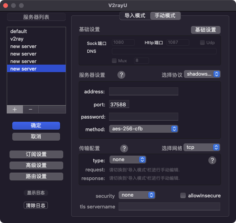Switch to the 导入模式 tab
This screenshot has width=236, height=223.
(135, 16)
